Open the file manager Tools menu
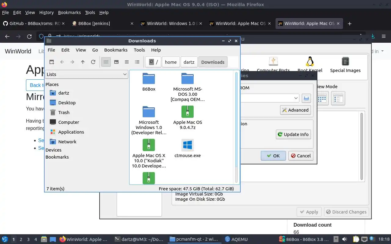This screenshot has width=391, height=244. [139, 50]
